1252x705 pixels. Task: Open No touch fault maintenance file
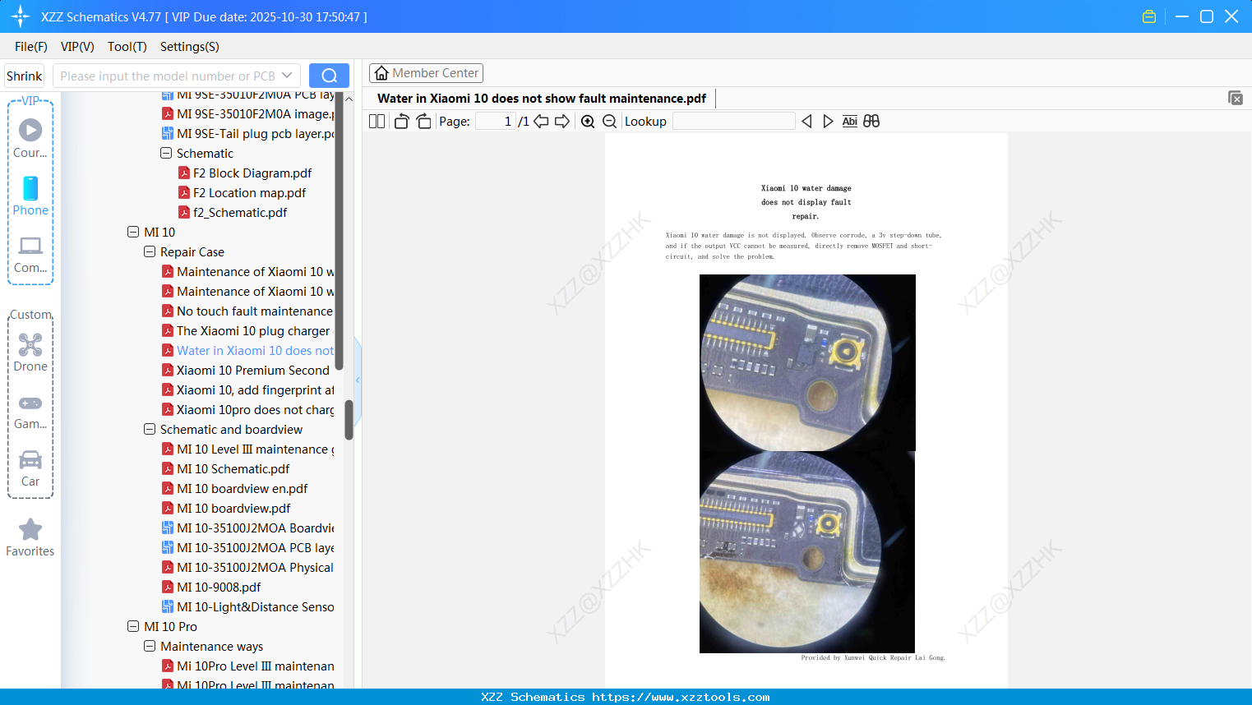[247, 311]
